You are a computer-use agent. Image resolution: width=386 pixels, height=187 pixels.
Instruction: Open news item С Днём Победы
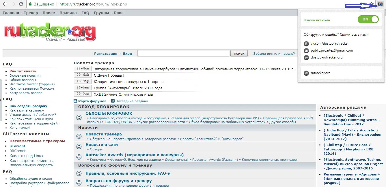click(109, 75)
